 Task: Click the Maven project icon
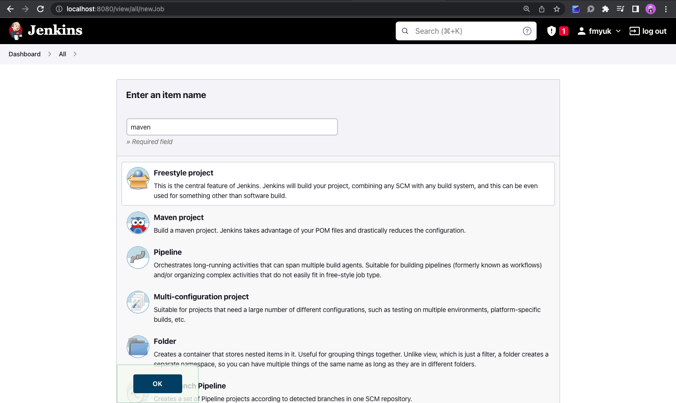138,222
